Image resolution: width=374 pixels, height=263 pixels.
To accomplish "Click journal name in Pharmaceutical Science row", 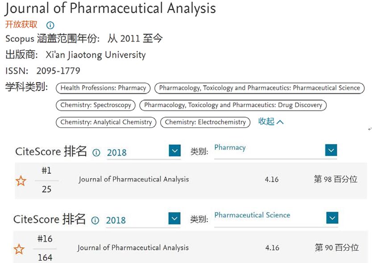I will pos(133,248).
